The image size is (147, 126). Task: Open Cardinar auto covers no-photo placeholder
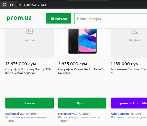tap(129, 43)
